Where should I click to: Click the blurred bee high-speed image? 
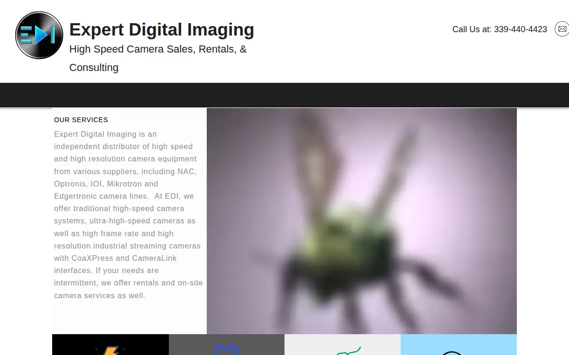click(362, 221)
